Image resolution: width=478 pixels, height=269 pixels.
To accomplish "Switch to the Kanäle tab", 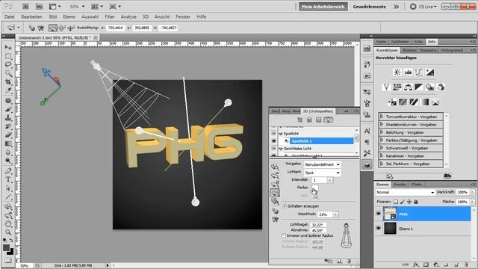I will point(400,185).
